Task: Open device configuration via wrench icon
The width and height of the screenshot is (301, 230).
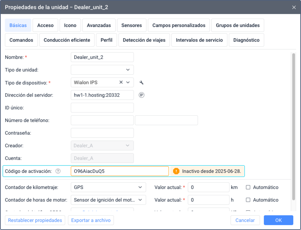Action: tap(142, 83)
